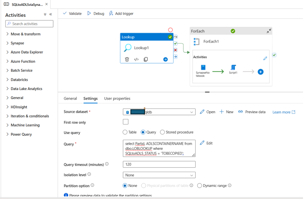The image size is (305, 199).
Task: Select the Stored procedure radio option
Action: [x=162, y=132]
